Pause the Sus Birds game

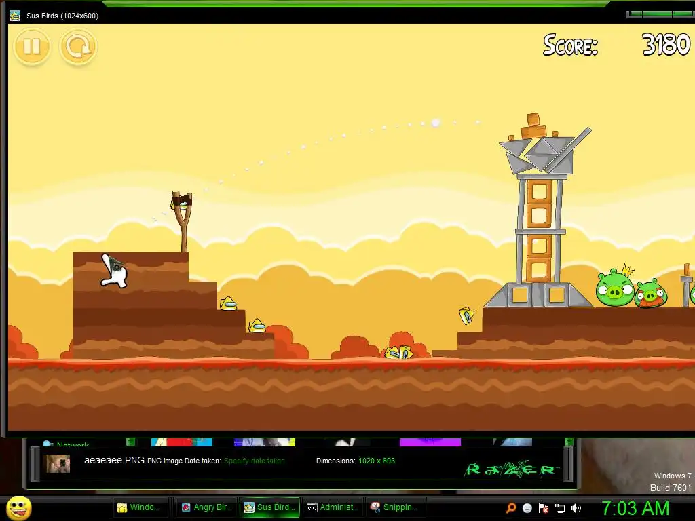(x=32, y=46)
